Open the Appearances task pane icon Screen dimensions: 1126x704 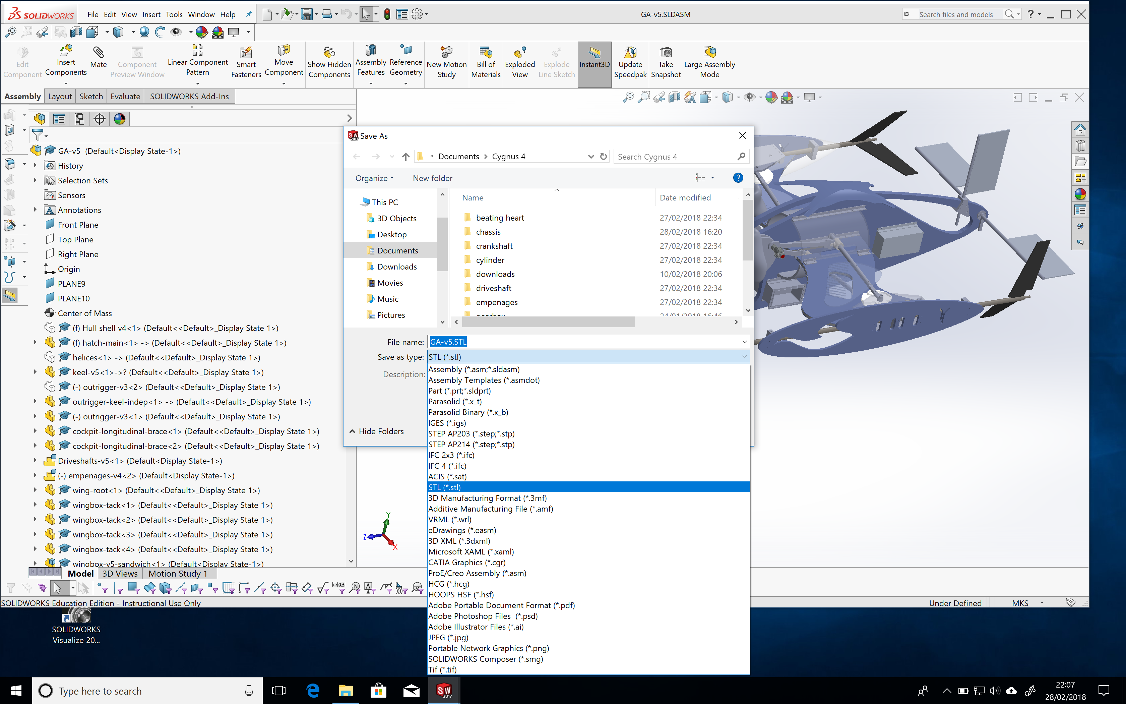click(x=1080, y=194)
